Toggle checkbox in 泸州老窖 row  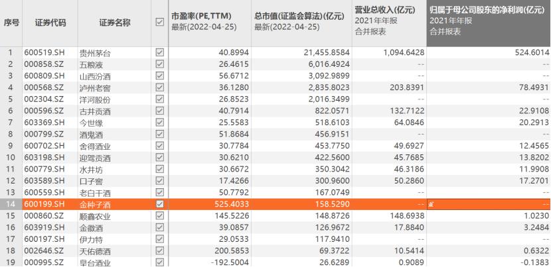coord(159,87)
